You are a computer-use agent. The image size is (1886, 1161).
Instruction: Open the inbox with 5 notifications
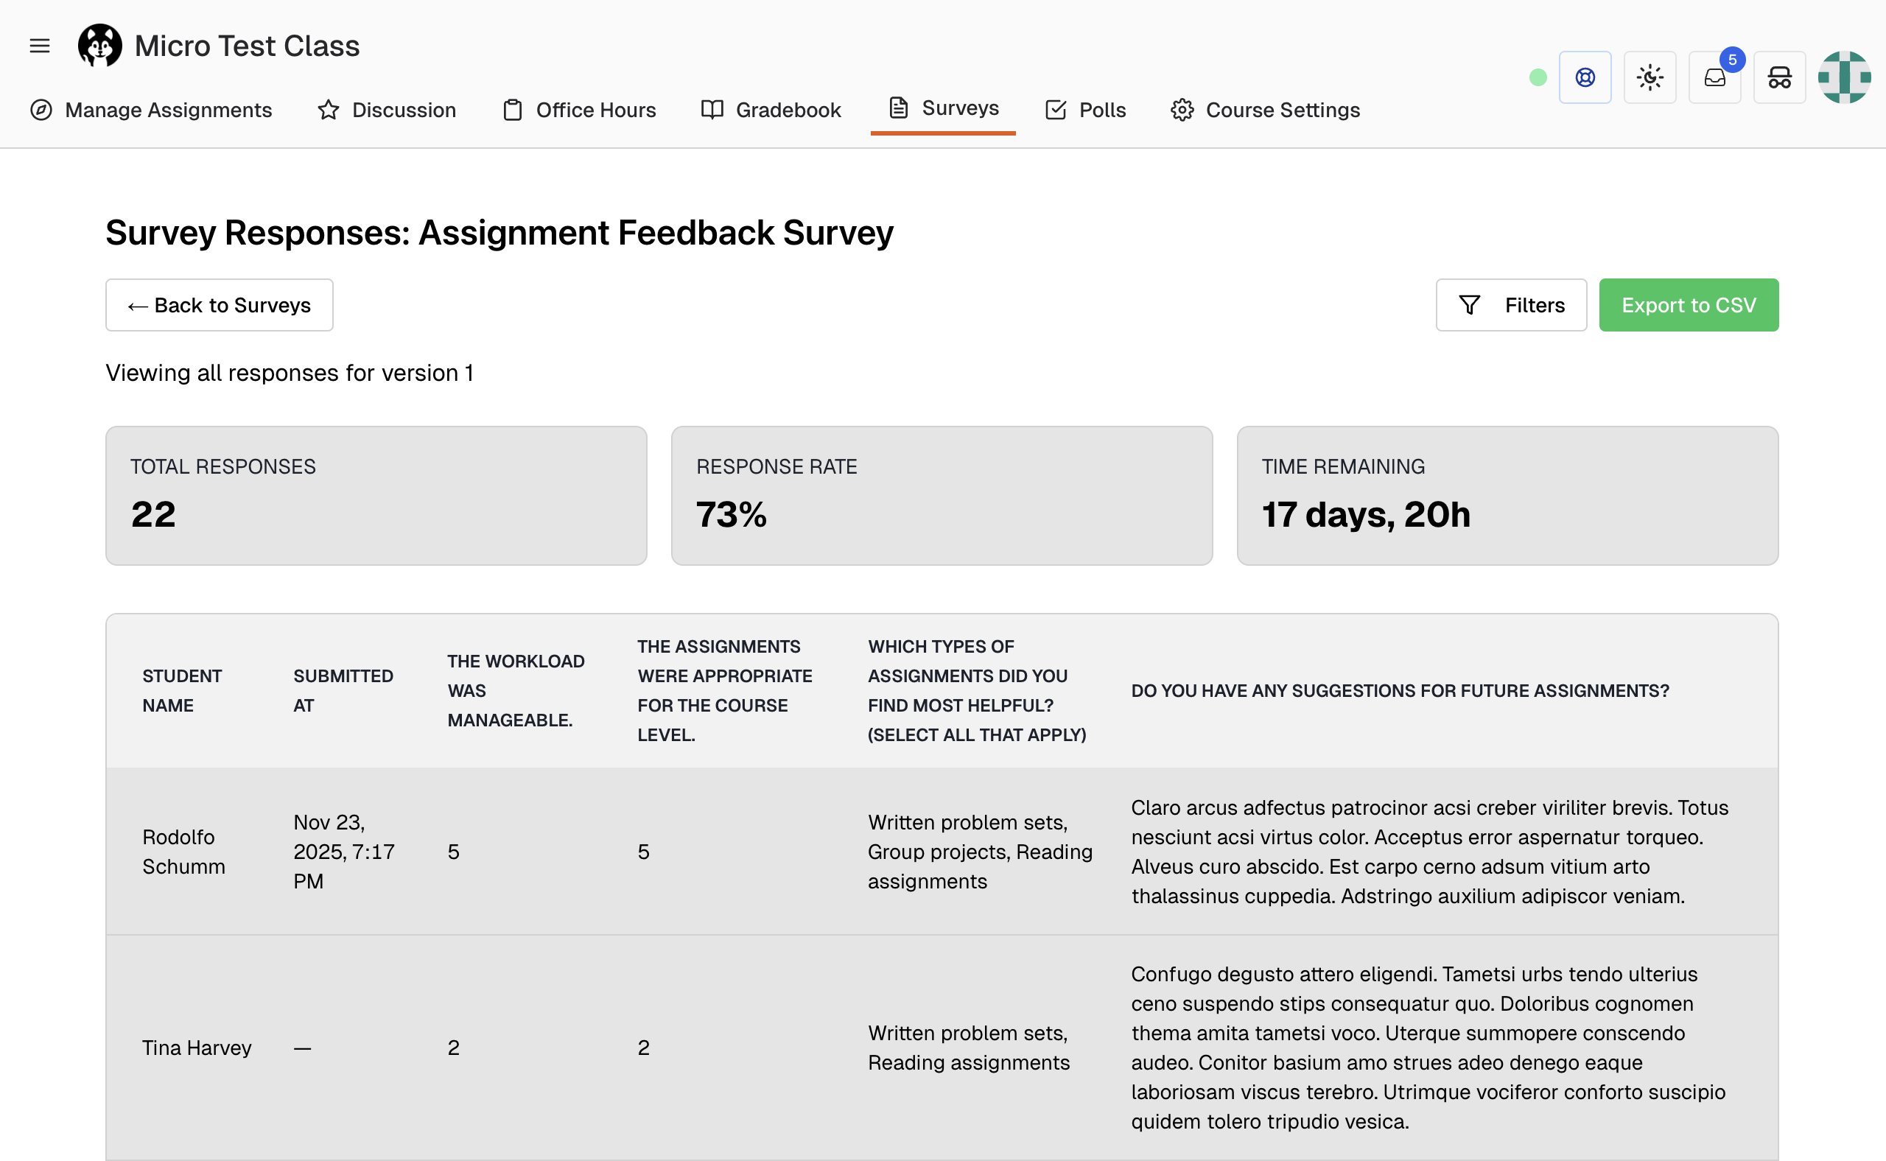click(x=1714, y=77)
